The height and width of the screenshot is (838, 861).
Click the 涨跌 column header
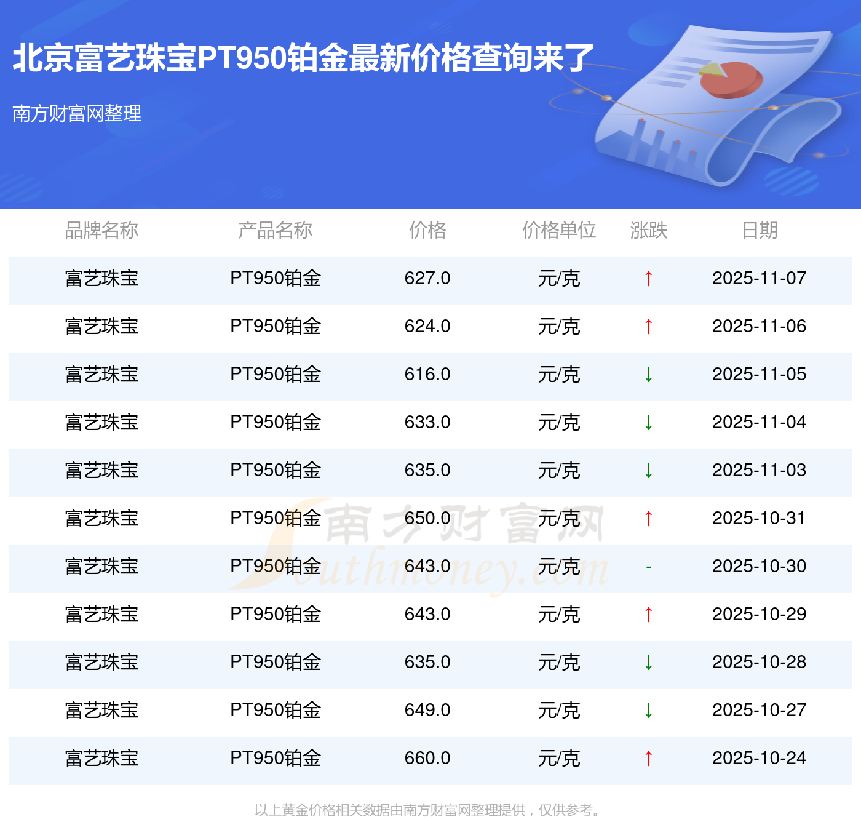click(649, 231)
